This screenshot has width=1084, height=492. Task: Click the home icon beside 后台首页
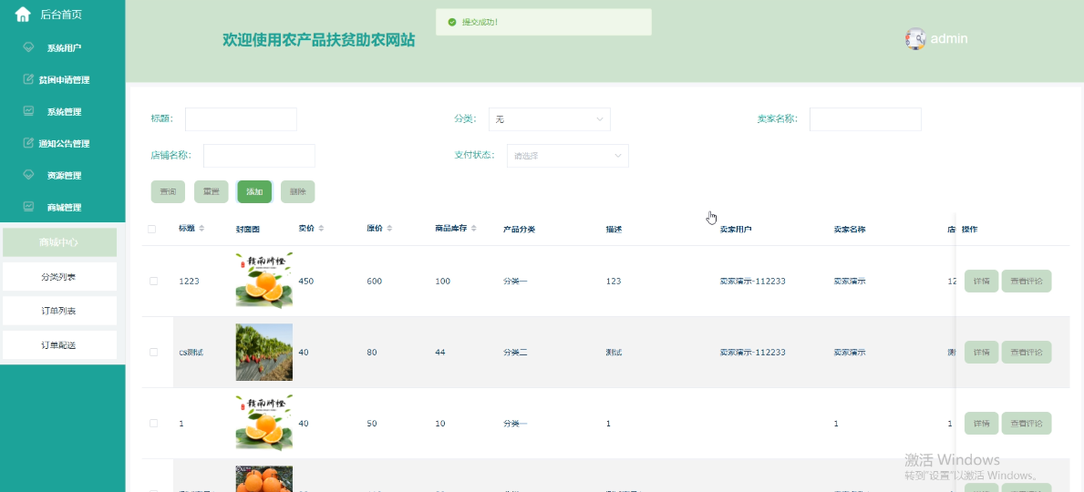(23, 14)
